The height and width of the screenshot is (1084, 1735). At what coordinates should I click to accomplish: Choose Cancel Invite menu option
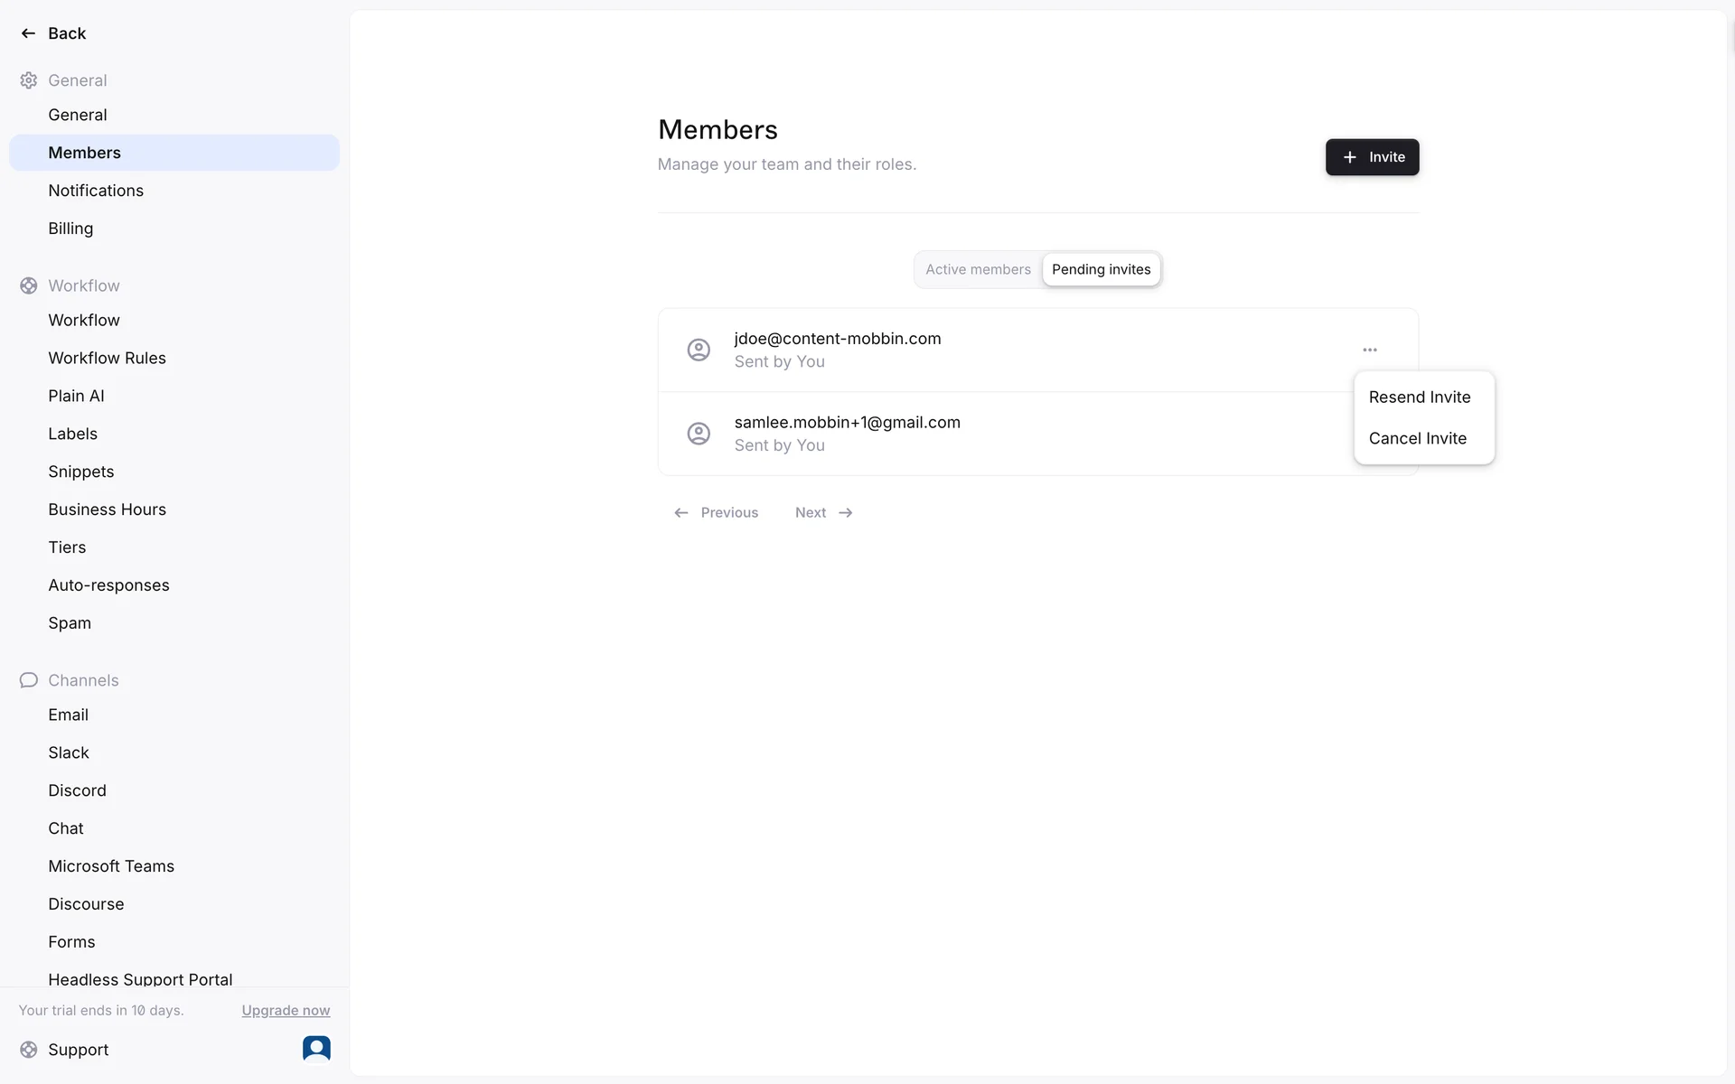pyautogui.click(x=1417, y=439)
